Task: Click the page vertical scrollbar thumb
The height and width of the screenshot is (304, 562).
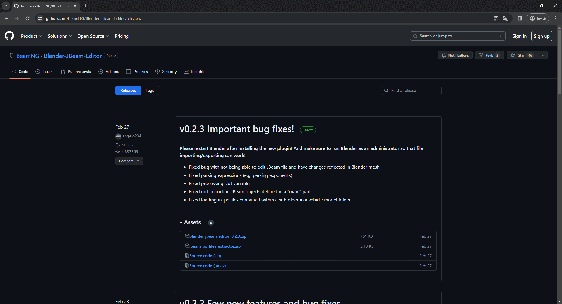Action: [x=559, y=61]
